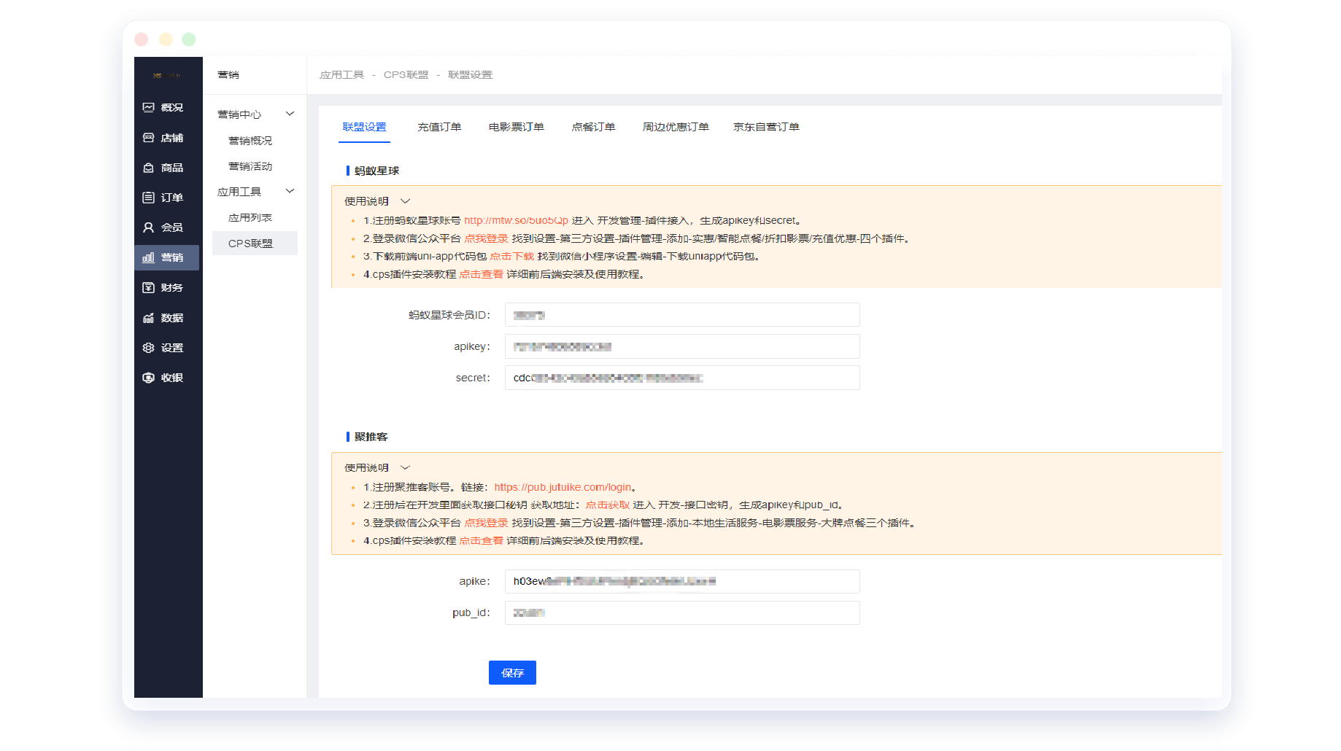
Task: Switch to the 京东自营订单 tab
Action: (x=766, y=126)
